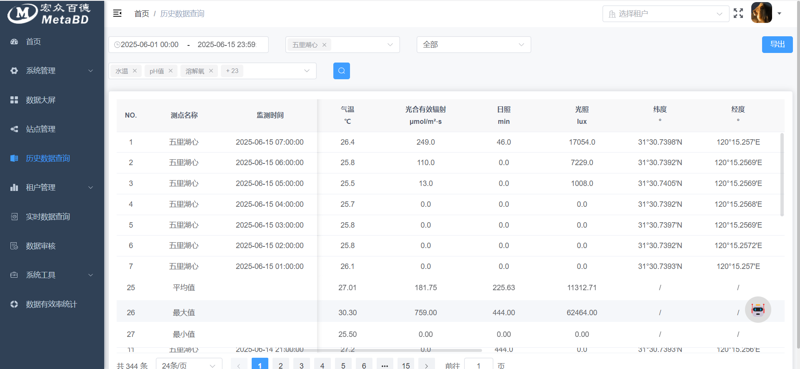
Task: Open the 全部 dropdown
Action: [474, 45]
